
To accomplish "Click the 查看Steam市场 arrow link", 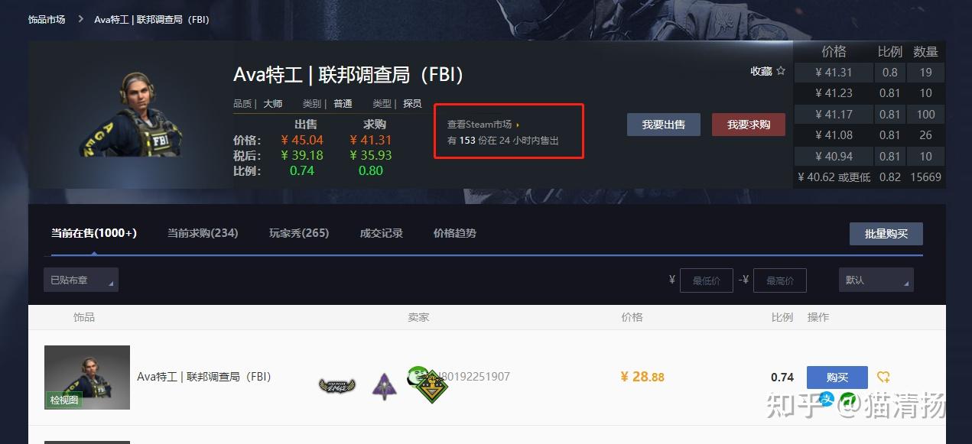I will [x=483, y=124].
